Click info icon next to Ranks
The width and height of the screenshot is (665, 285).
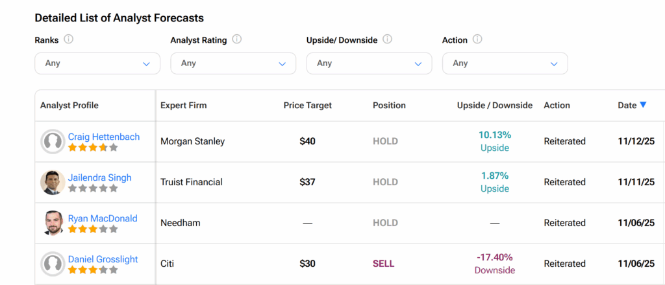point(69,40)
